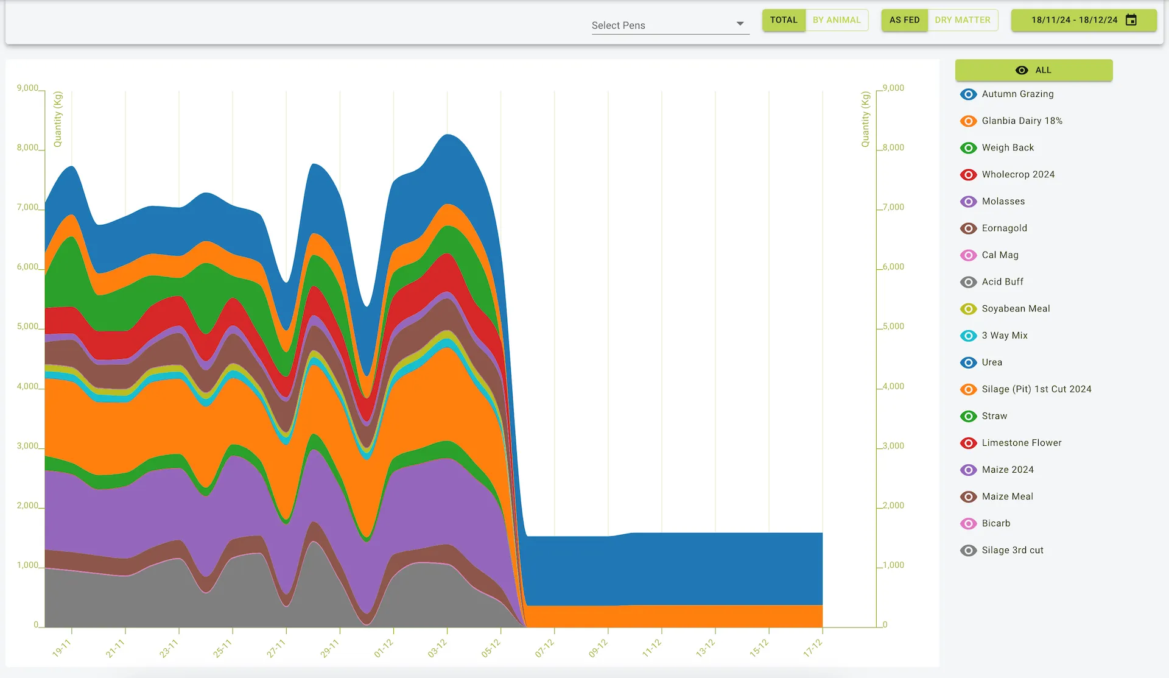Select the TOTAL view button
This screenshot has height=678, width=1169.
point(784,19)
